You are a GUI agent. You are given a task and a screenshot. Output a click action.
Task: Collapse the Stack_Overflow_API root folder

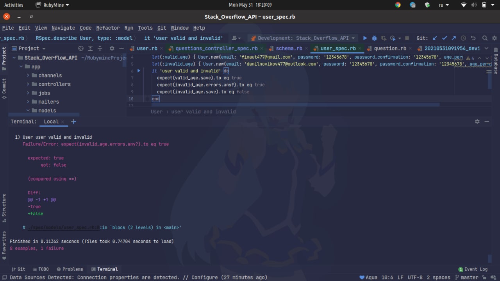(x=14, y=58)
